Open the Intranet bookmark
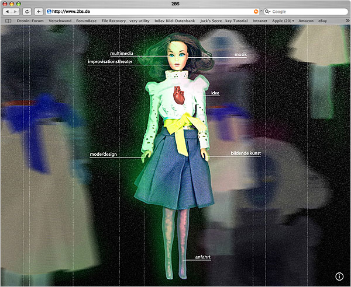The image size is (351, 287). coord(260,21)
